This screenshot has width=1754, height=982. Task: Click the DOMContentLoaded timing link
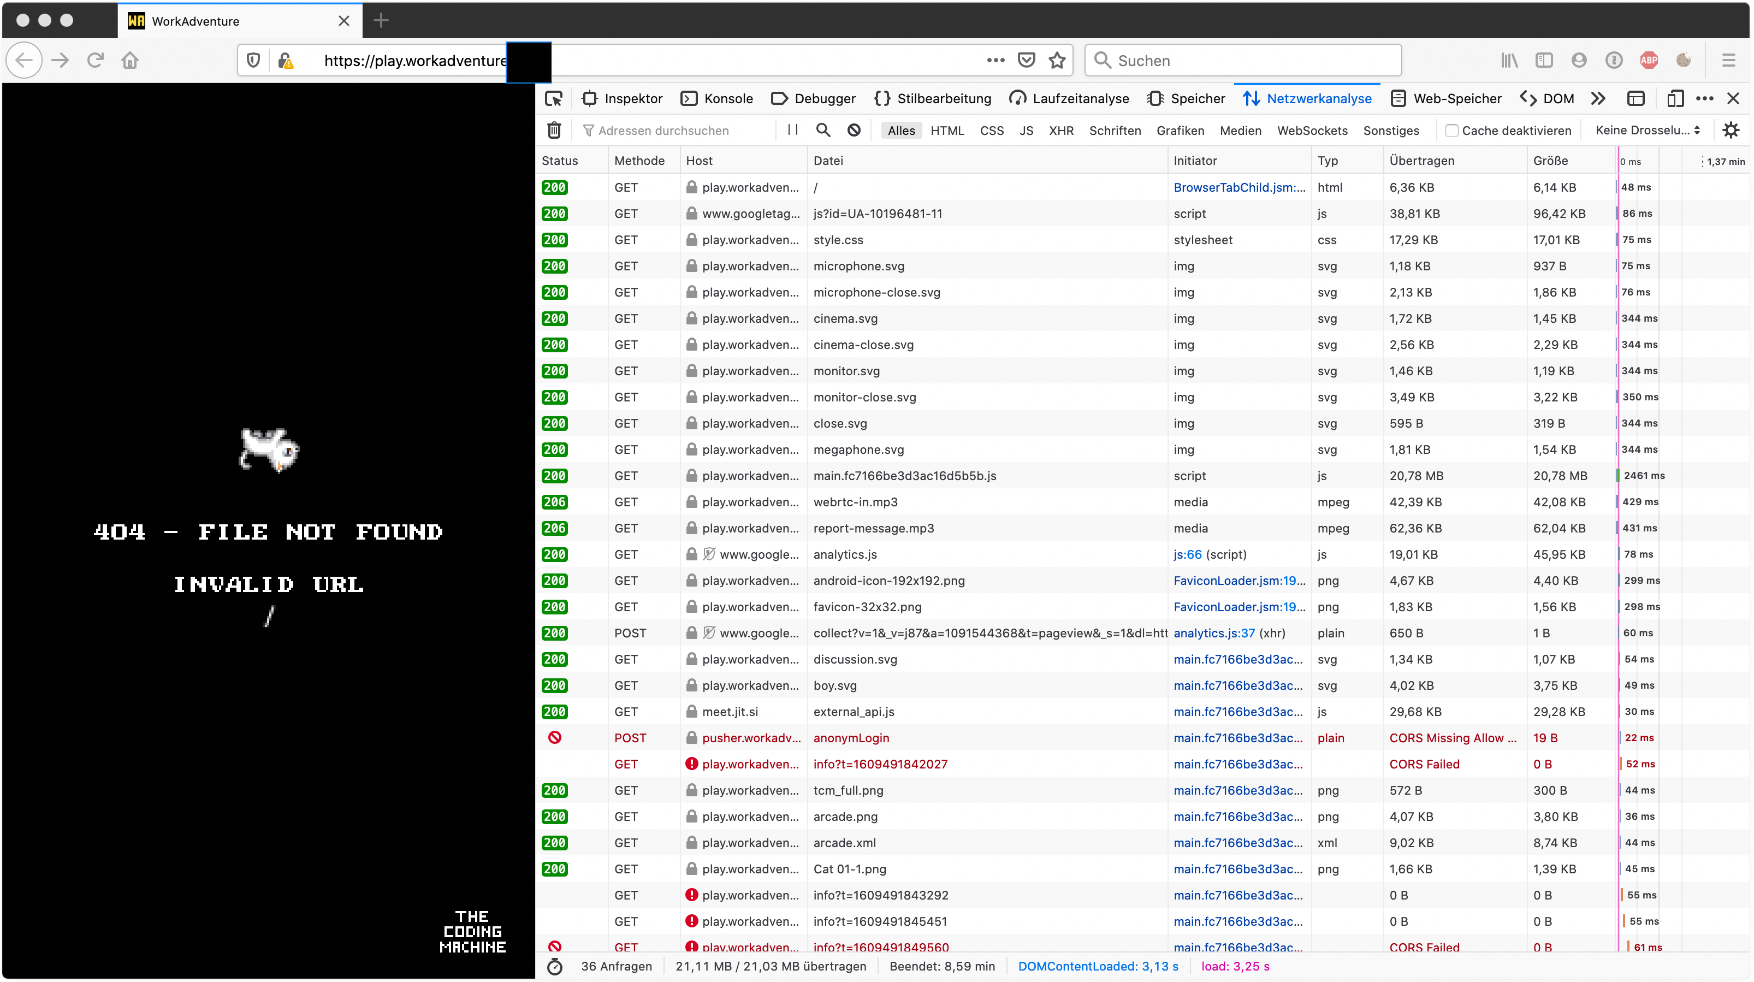point(1098,966)
